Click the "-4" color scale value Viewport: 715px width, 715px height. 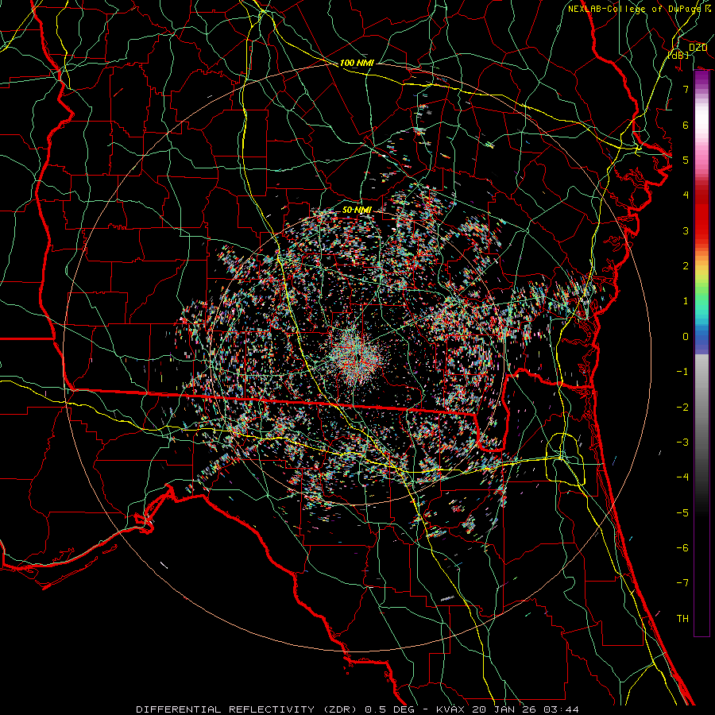682,477
